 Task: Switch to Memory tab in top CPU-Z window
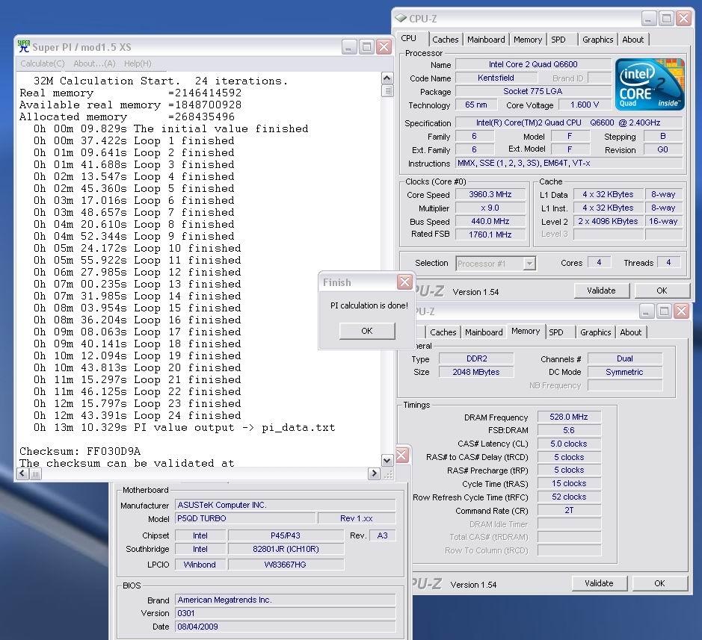(x=527, y=40)
